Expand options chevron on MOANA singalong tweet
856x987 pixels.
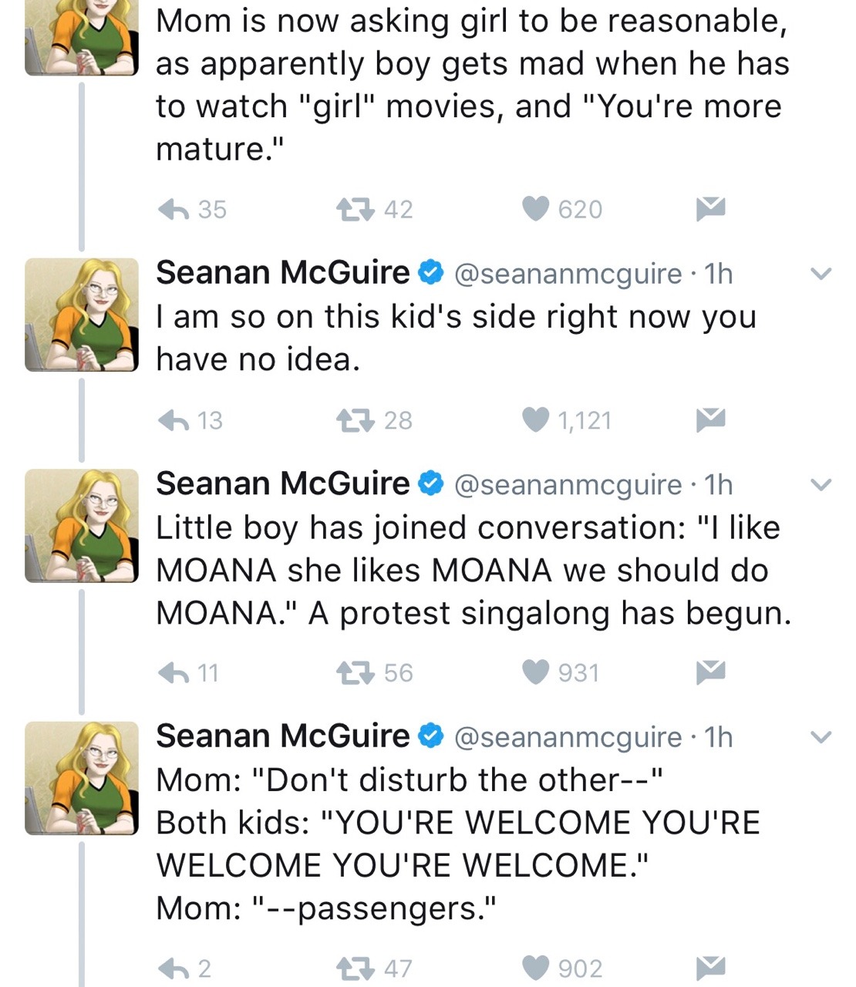pos(822,485)
